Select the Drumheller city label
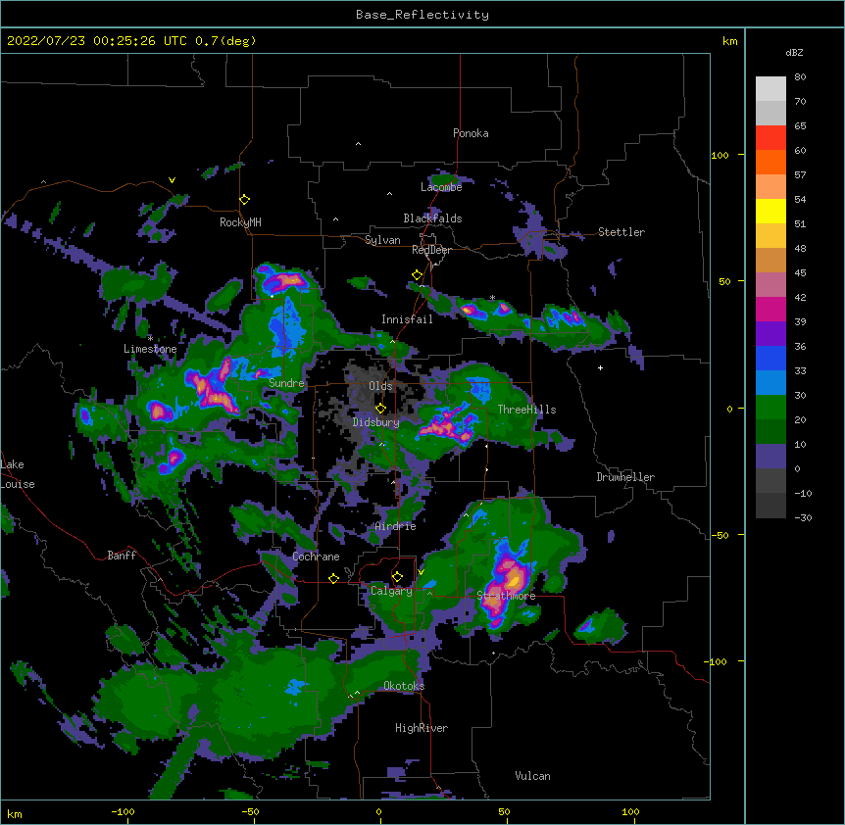The height and width of the screenshot is (825, 845). pyautogui.click(x=625, y=477)
